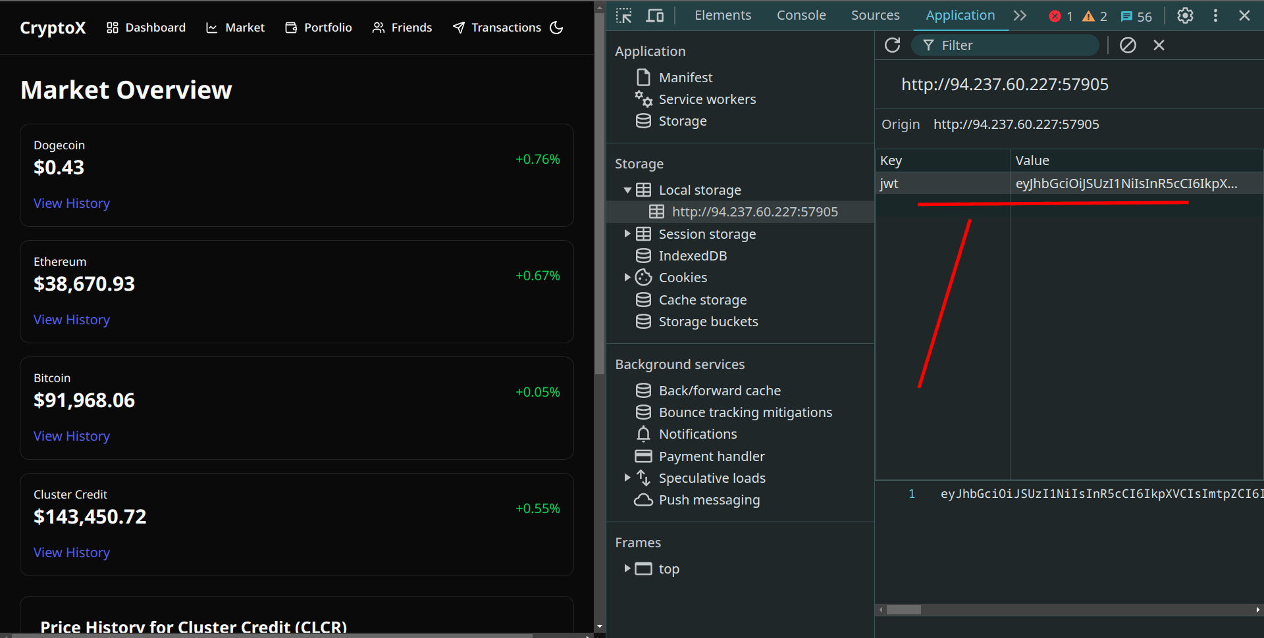Collapse the Local storage section
This screenshot has width=1264, height=638.
(x=627, y=189)
